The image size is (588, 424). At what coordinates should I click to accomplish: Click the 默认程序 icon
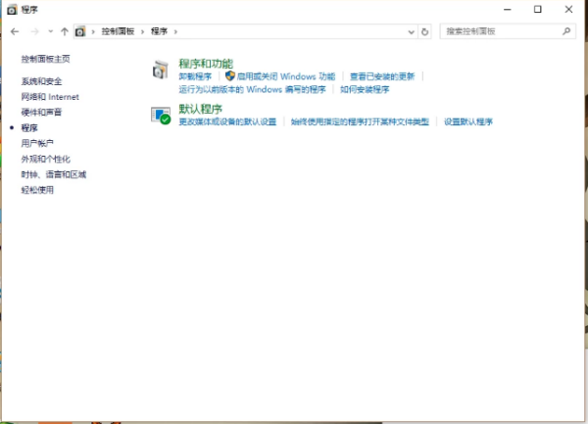(161, 116)
